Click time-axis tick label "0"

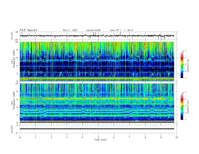[x=20, y=137]
